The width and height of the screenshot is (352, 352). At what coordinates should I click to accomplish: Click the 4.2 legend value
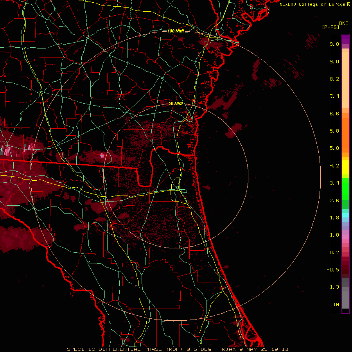pyautogui.click(x=334, y=166)
